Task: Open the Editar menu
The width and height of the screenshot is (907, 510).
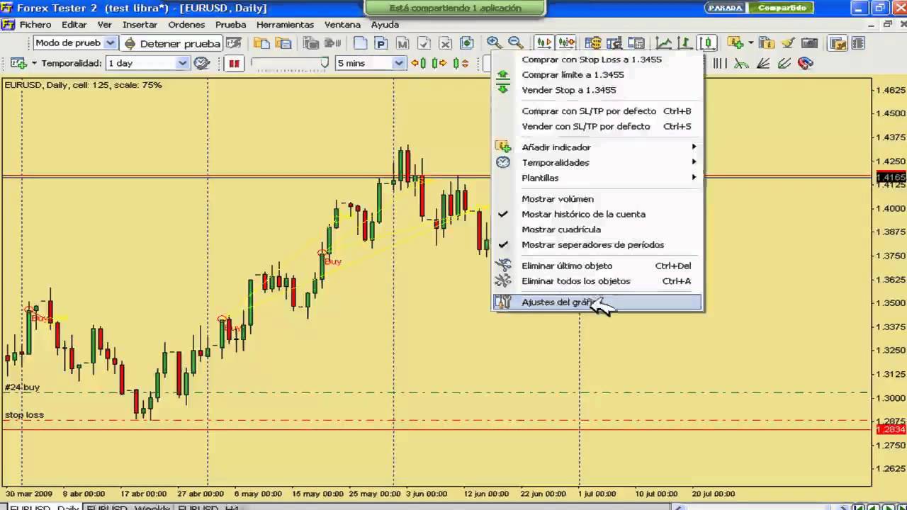Action: (74, 24)
